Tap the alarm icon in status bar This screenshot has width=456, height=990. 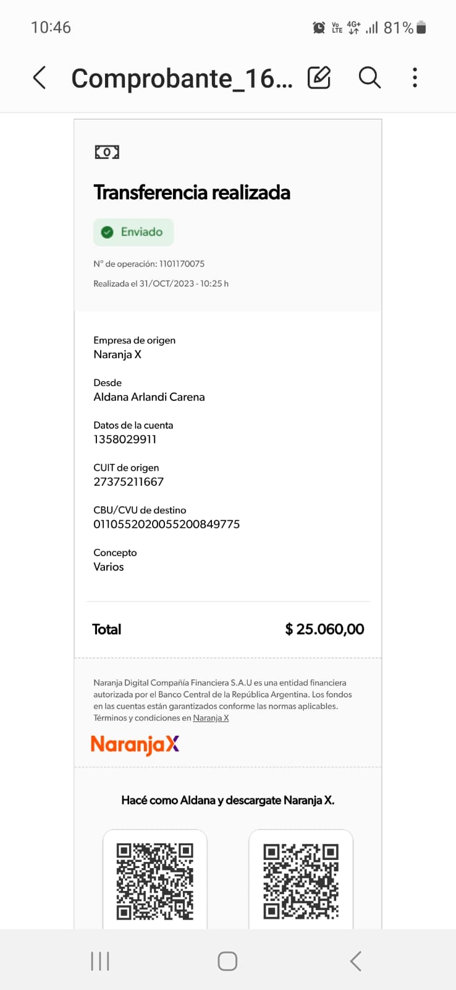[319, 27]
